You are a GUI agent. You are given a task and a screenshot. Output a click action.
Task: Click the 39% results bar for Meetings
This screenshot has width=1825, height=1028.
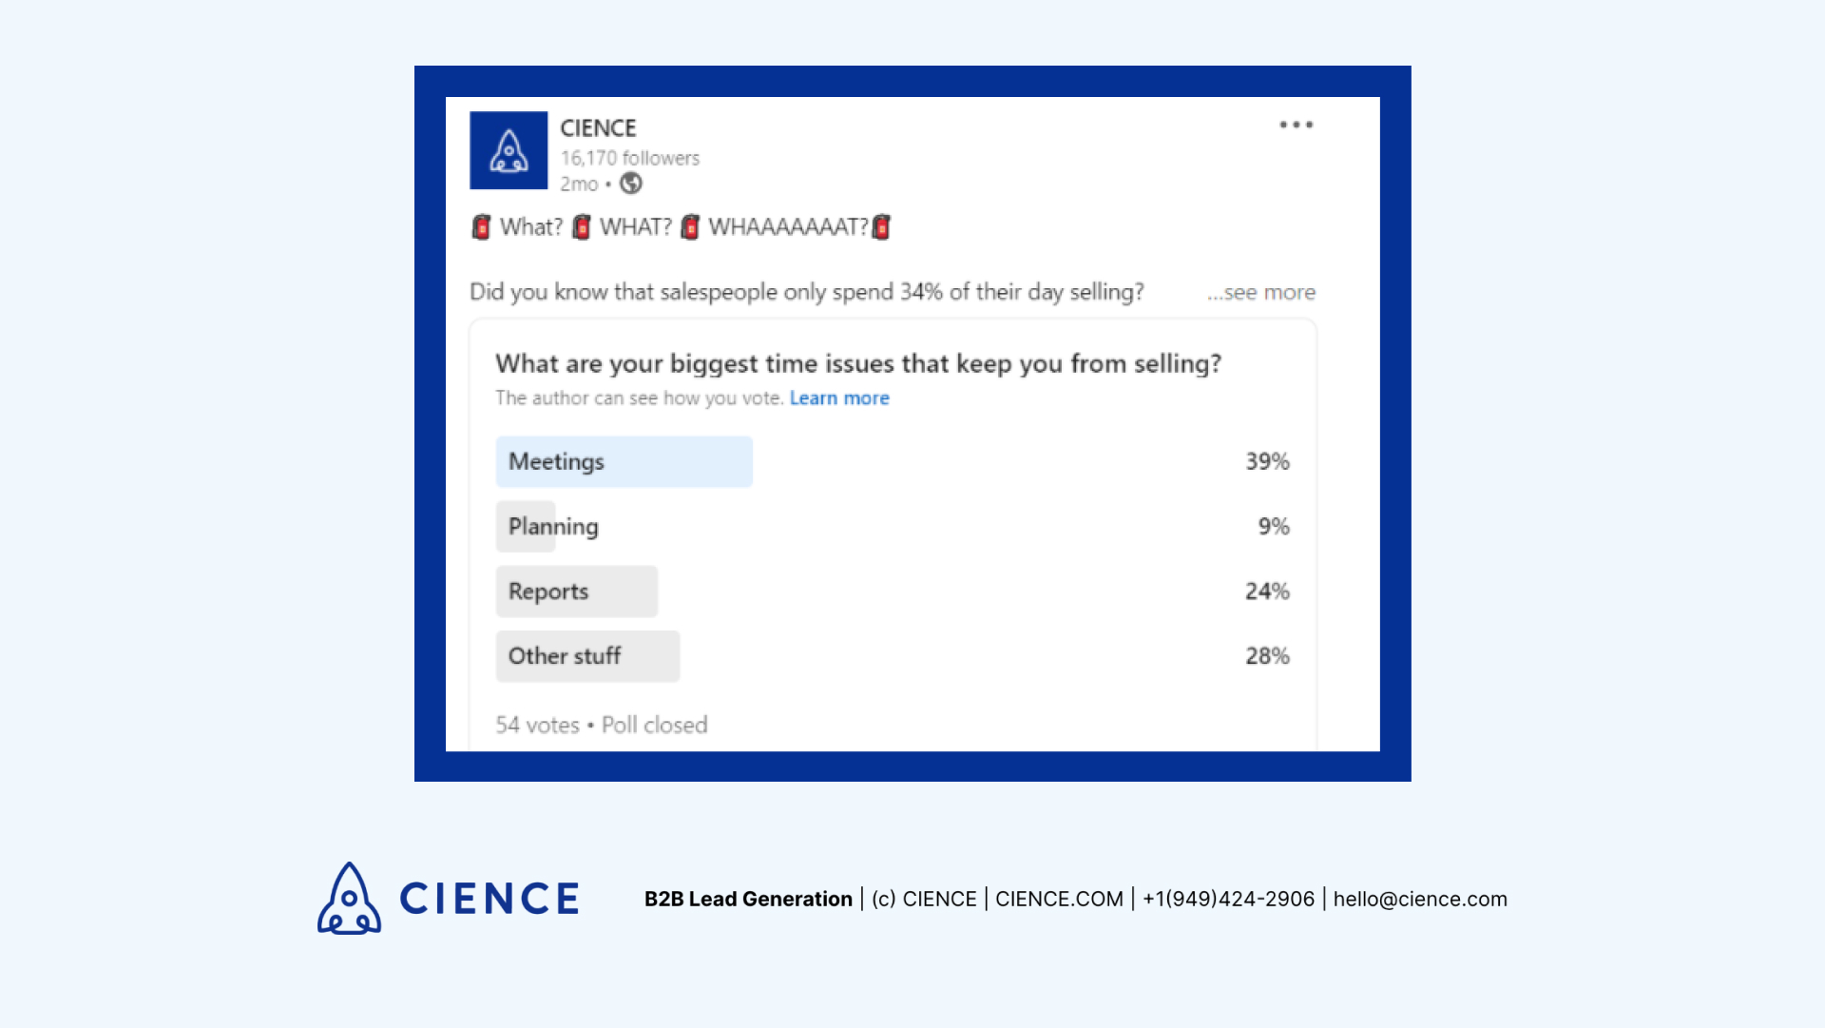click(1267, 461)
